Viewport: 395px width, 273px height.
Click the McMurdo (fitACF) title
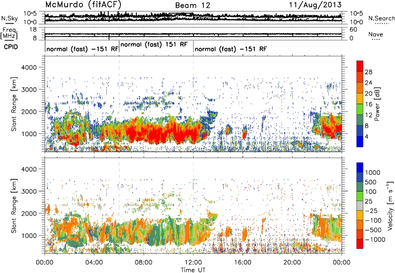(83, 4)
